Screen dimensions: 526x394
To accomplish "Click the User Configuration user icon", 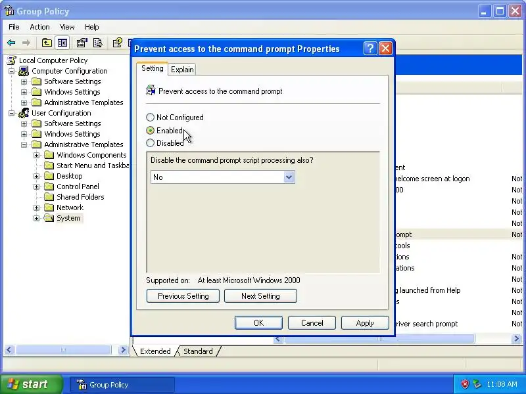I will (24, 113).
